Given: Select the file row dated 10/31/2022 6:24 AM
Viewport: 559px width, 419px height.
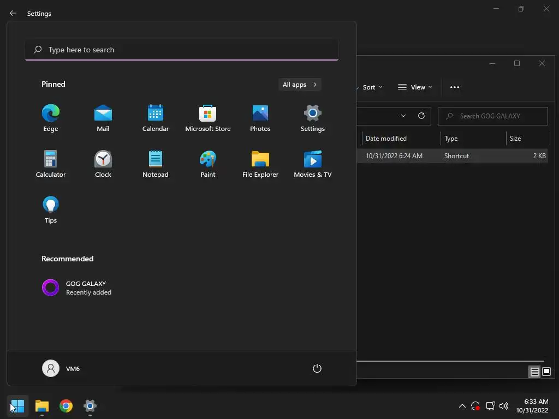Looking at the screenshot, I should (452, 155).
